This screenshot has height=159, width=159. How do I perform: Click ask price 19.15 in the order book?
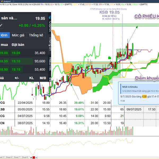[16, 69]
